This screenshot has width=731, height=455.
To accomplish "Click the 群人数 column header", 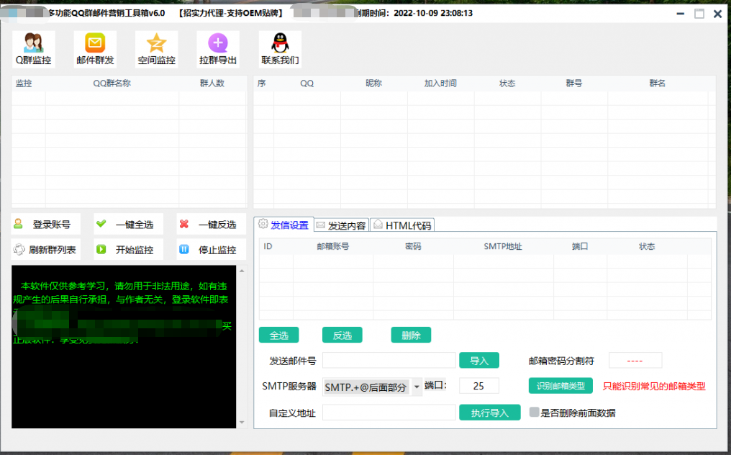I will coord(212,83).
